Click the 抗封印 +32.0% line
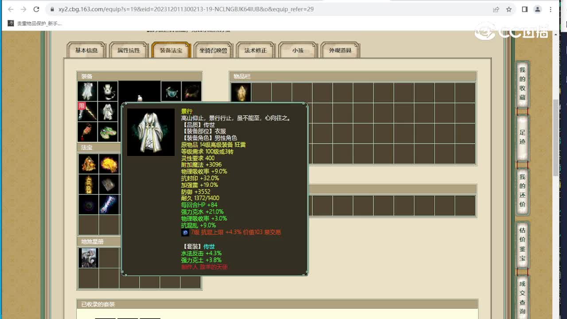The height and width of the screenshot is (319, 567). click(200, 178)
